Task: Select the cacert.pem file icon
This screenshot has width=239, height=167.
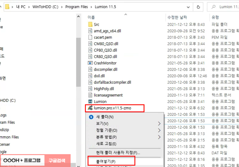Action: coord(90,37)
